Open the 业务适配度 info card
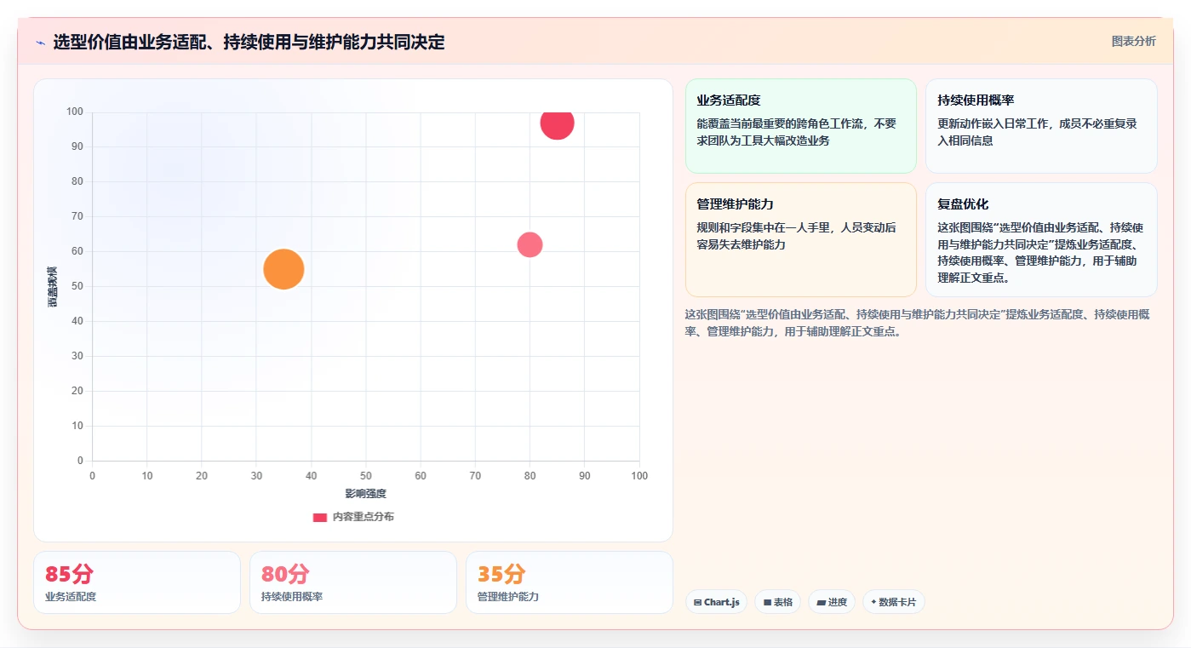Screen dimensions: 1191x648 pyautogui.click(x=800, y=126)
